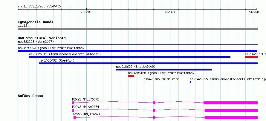Open the nsv4206165 (gnomADStructuralVariants) label
The height and width of the screenshot is (121, 266).
161,73
